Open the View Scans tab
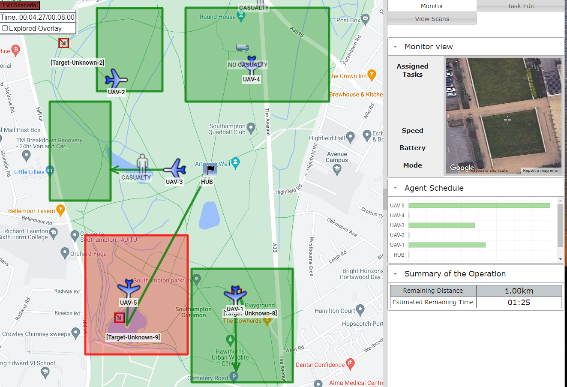 (432, 19)
